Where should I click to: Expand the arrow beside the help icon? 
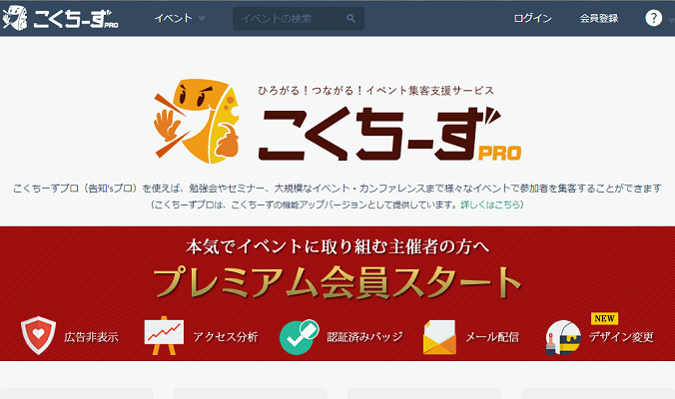click(x=671, y=19)
